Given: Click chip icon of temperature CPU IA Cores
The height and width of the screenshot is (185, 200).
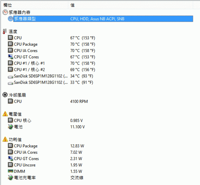Looking at the screenshot, I should pos(10,50).
